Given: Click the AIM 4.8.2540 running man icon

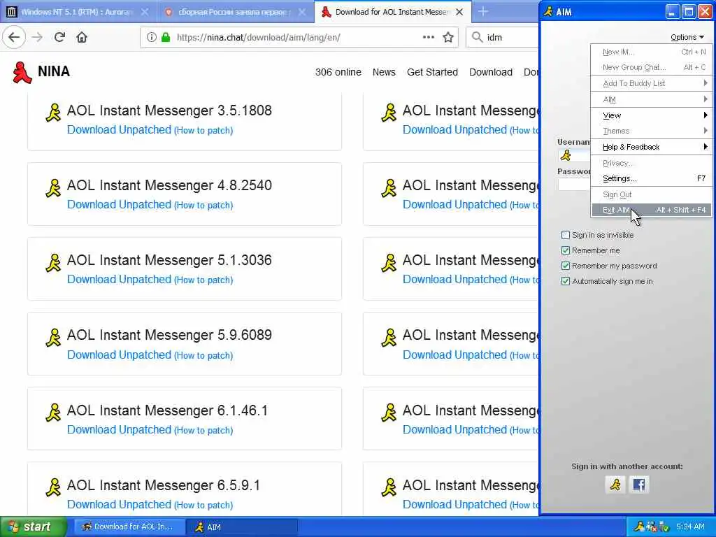Looking at the screenshot, I should click(53, 187).
